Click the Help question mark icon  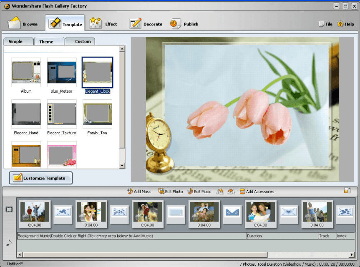[x=340, y=24]
